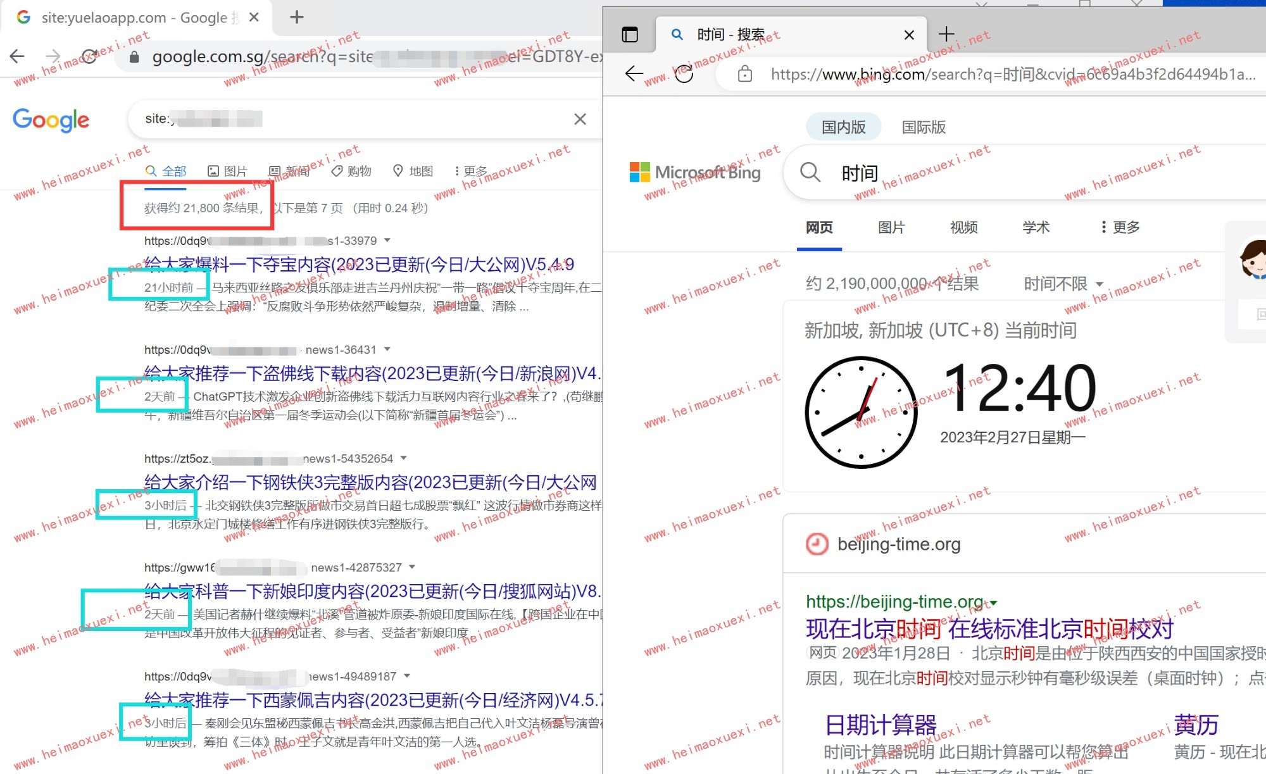This screenshot has height=774, width=1266.
Task: Expand the news1-33979 result URL arrow
Action: point(387,240)
